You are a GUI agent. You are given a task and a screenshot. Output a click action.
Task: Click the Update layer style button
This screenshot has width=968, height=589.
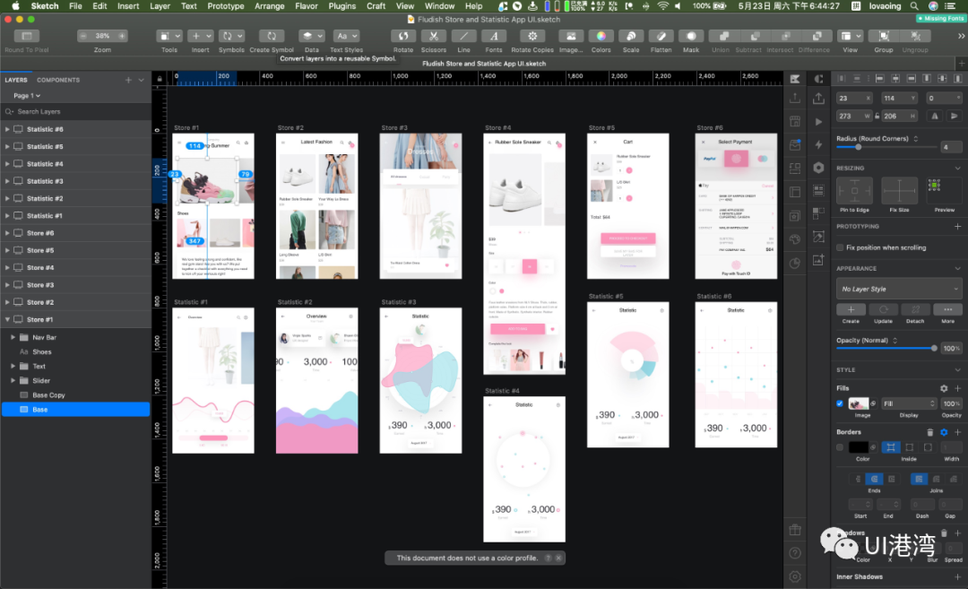pos(883,310)
